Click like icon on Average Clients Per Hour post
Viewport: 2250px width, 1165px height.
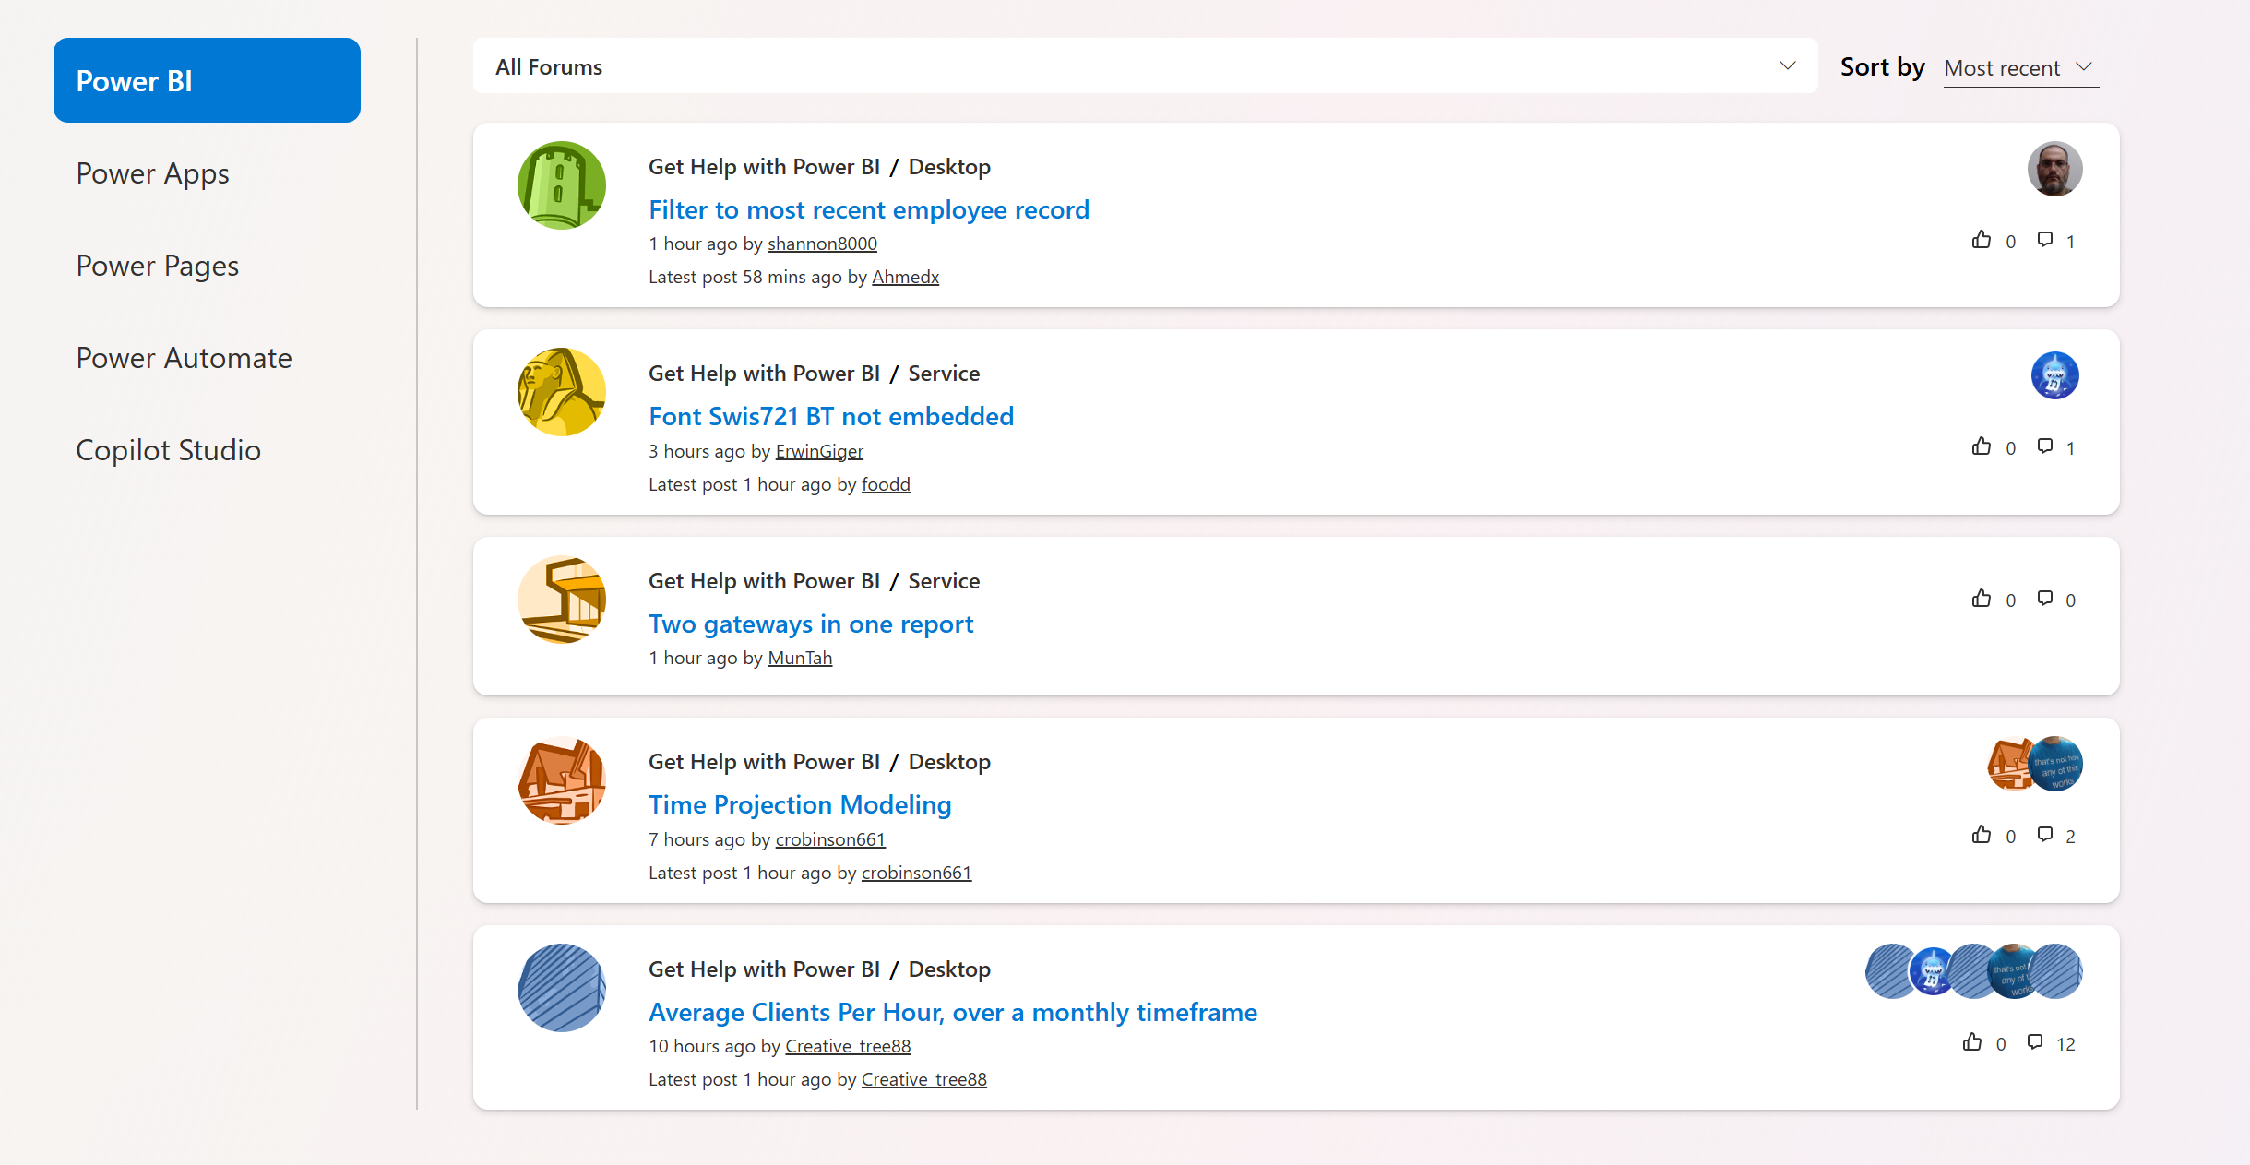[x=1971, y=1042]
